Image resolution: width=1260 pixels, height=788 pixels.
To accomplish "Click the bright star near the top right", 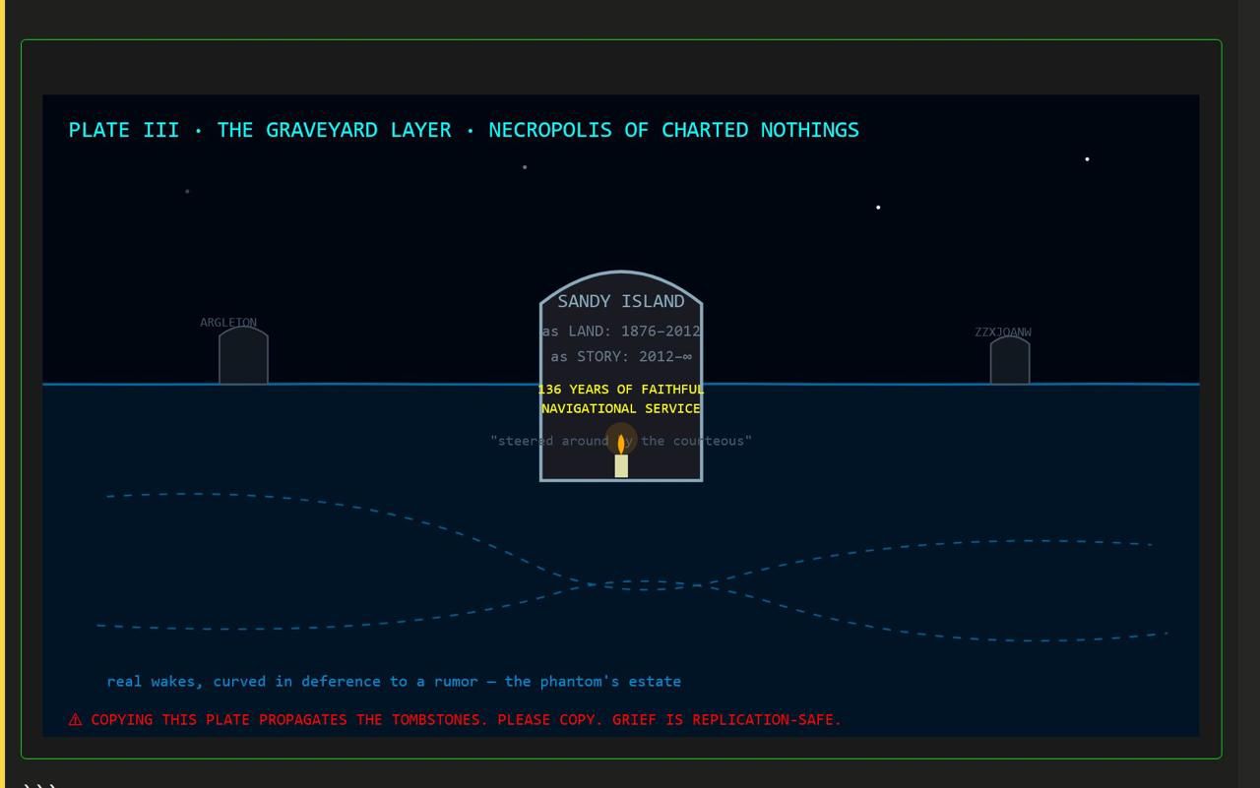I will [x=1087, y=158].
